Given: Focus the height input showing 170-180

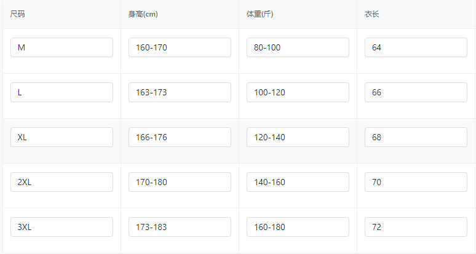Looking at the screenshot, I should (x=180, y=182).
